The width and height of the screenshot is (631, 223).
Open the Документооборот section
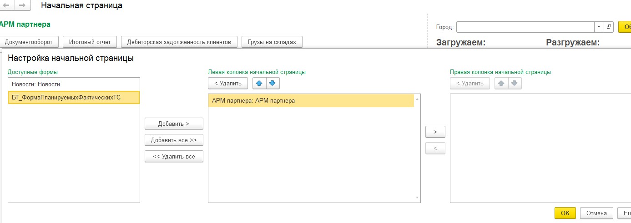click(x=29, y=42)
